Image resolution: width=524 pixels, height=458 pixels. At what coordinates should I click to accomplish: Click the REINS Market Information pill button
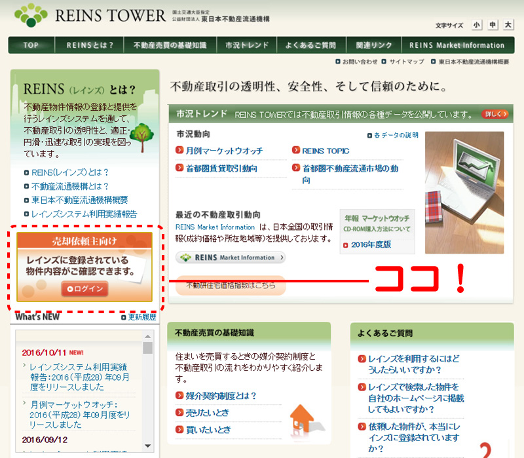point(231,258)
